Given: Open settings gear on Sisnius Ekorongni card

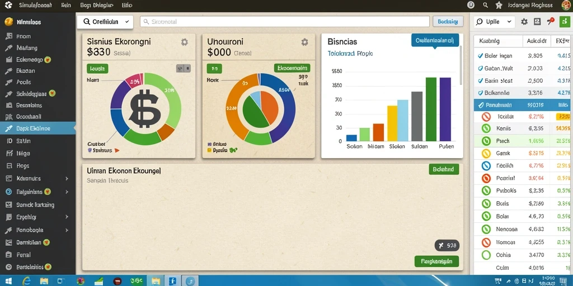Looking at the screenshot, I should 185,42.
